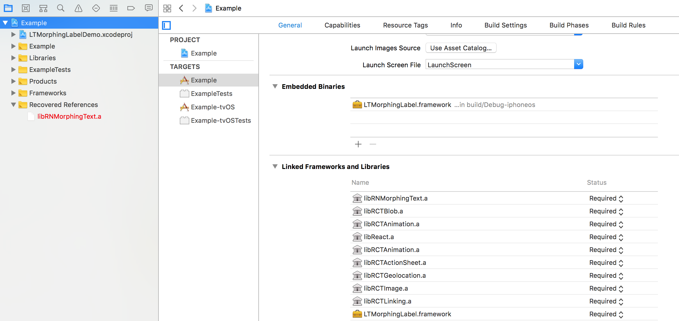Switch to the Build Settings tab
The image size is (679, 321).
pyautogui.click(x=506, y=25)
